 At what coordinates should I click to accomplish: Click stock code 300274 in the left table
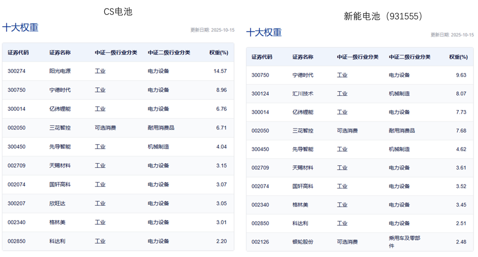pos(16,71)
